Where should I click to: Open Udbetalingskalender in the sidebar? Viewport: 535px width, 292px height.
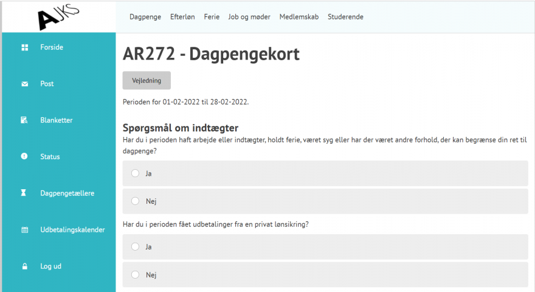[x=72, y=230]
